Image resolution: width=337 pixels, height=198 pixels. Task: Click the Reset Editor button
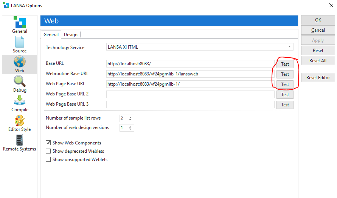tap(318, 78)
